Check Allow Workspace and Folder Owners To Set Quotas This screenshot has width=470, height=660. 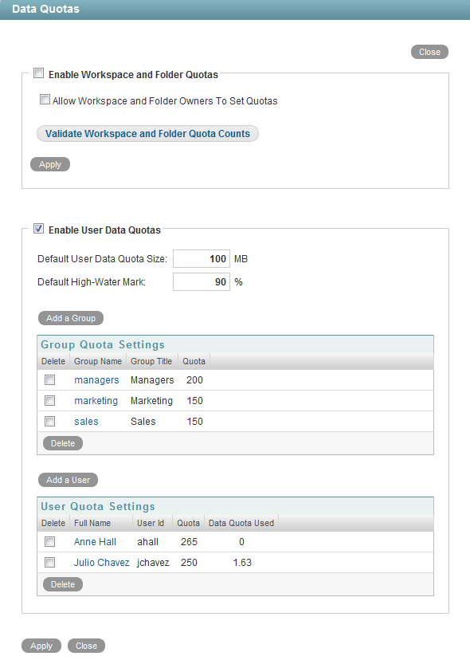[x=45, y=99]
